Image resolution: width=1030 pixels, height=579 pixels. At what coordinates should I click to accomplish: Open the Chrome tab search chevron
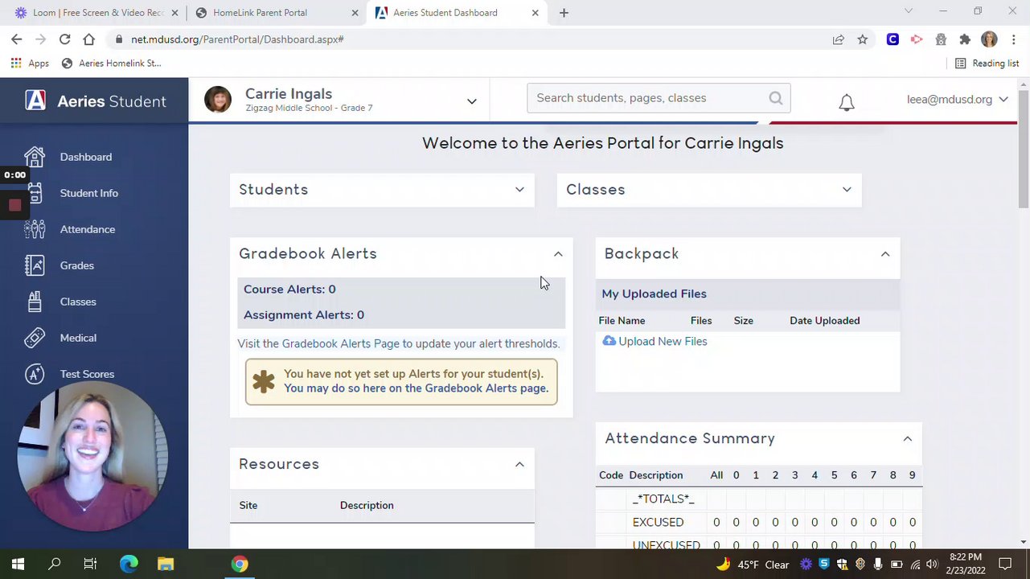(x=909, y=11)
